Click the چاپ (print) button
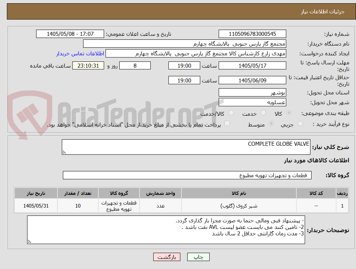 click(x=198, y=257)
